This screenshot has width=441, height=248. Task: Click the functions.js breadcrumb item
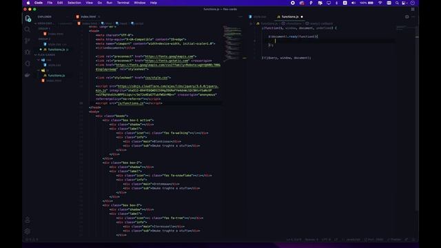(269, 23)
